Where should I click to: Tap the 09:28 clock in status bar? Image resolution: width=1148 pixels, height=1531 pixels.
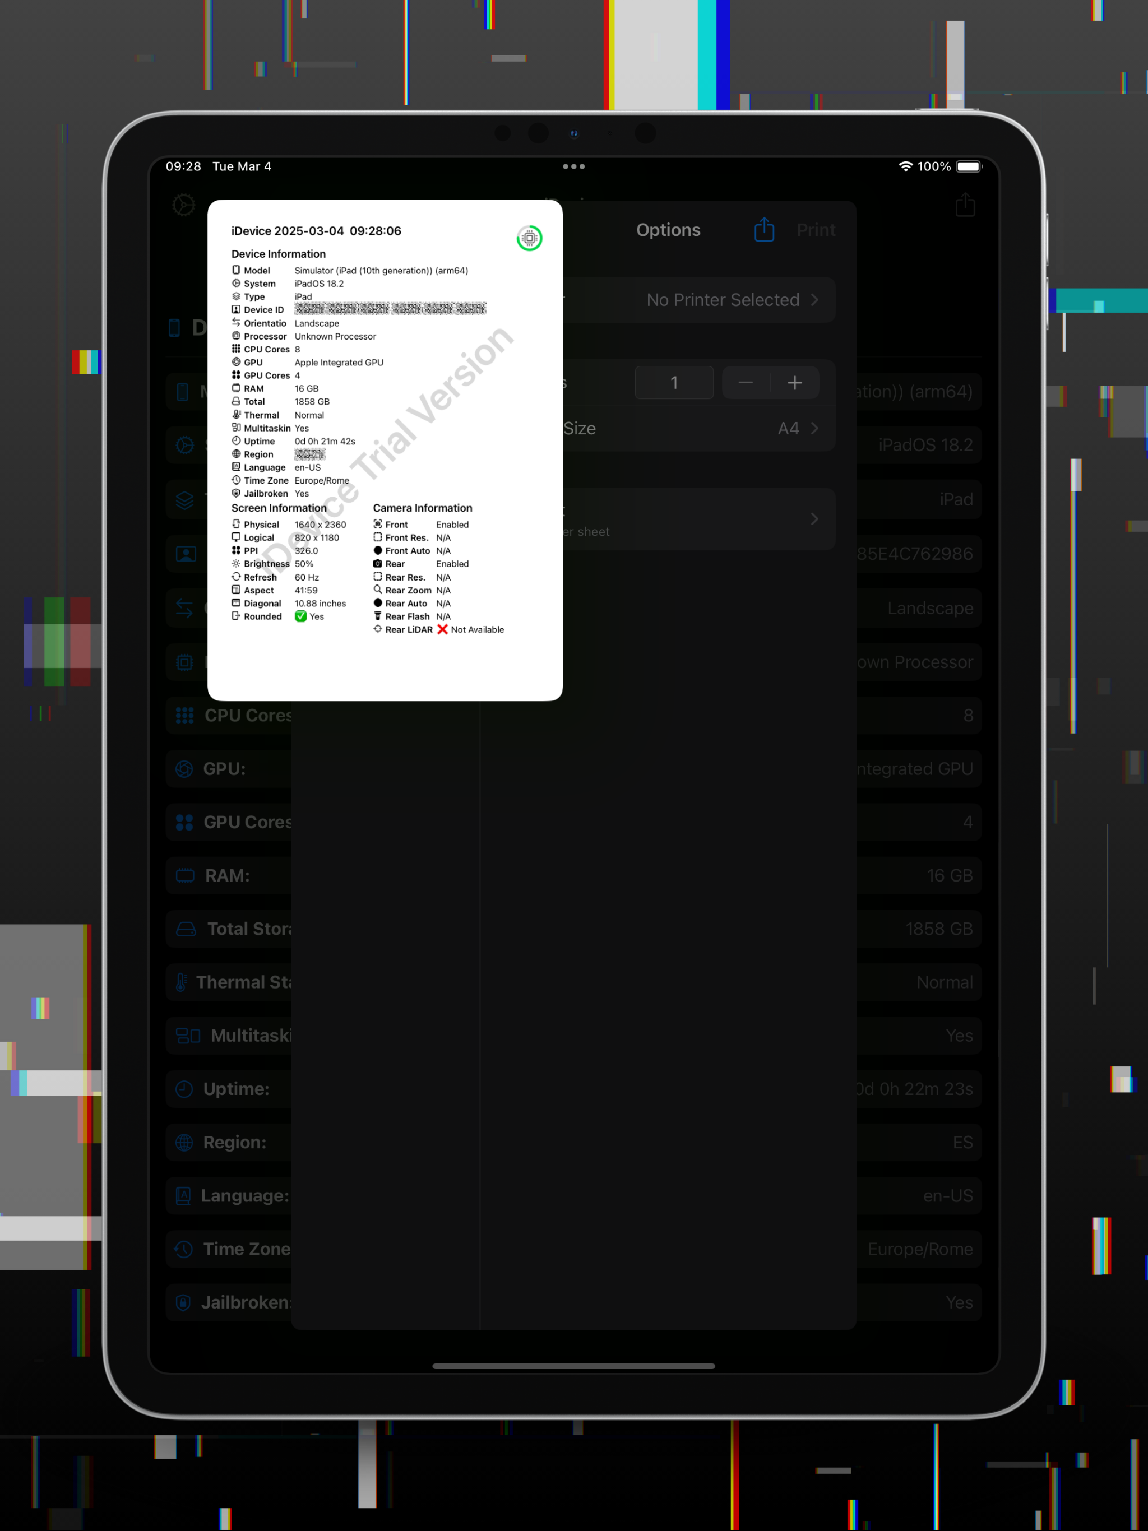(183, 166)
